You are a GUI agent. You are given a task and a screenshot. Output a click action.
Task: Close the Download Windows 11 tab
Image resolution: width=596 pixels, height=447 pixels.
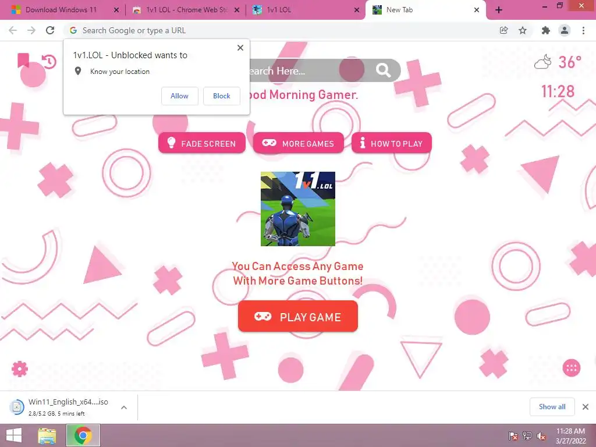pos(116,10)
